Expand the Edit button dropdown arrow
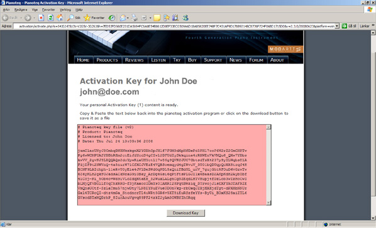Screen dimensions: 376x228 click(x=150, y=18)
